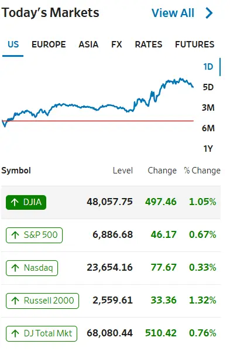Click the up arrow in S&P 500 badge
The height and width of the screenshot is (351, 230).
point(15,235)
